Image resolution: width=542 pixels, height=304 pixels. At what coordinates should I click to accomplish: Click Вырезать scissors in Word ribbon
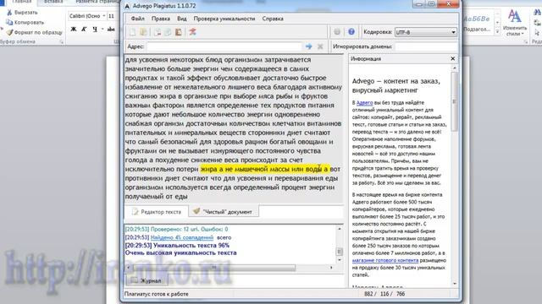(22, 13)
